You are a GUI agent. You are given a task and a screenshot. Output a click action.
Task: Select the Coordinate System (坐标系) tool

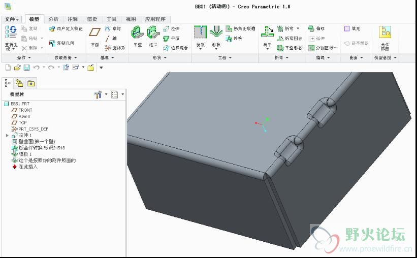(115, 48)
